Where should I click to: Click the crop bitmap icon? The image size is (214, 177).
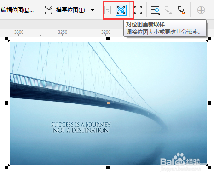click(x=108, y=10)
